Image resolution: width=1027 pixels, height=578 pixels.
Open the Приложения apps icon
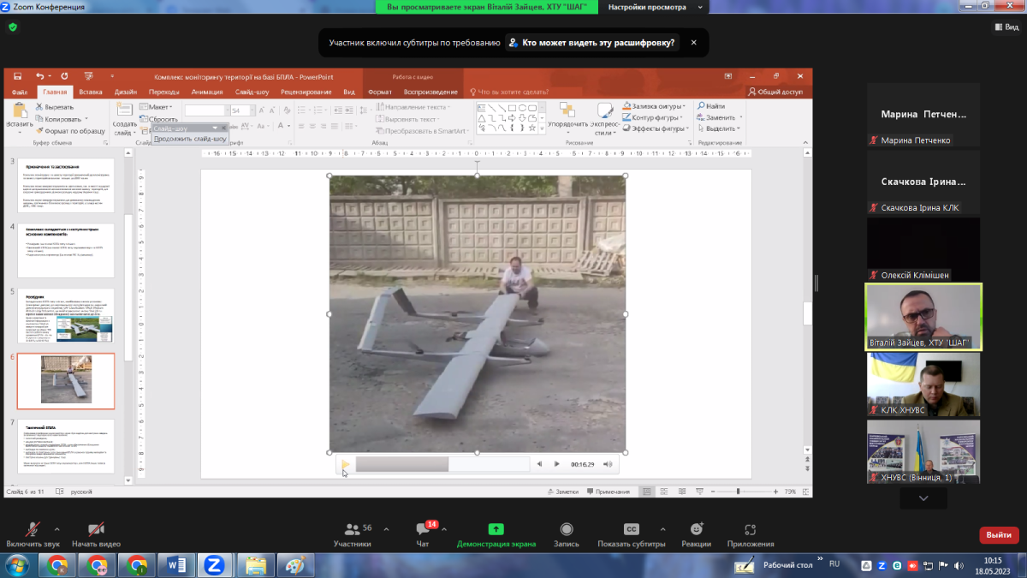pos(750,530)
